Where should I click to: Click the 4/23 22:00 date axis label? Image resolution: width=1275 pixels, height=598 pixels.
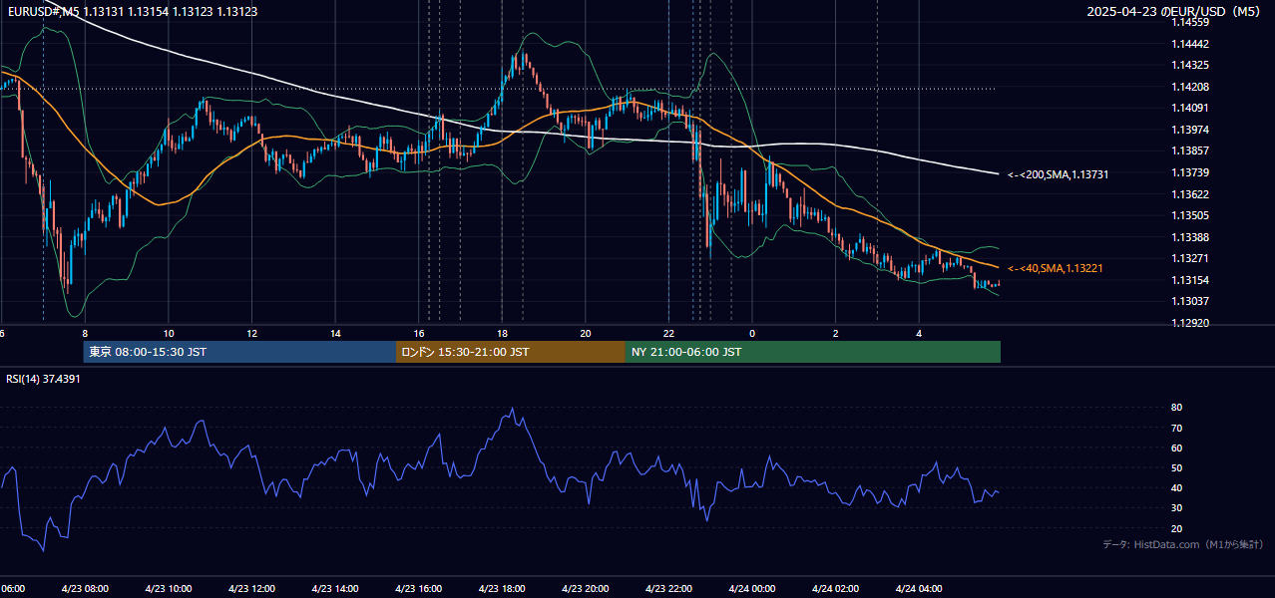pos(668,589)
